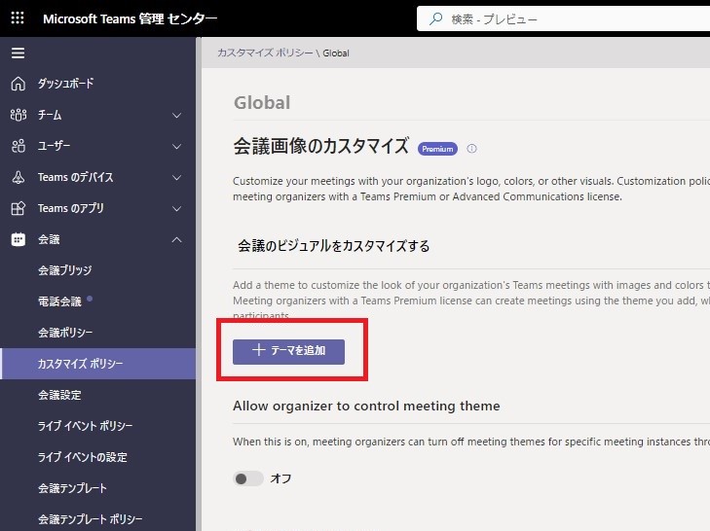This screenshot has height=531, width=710.
Task: Click the Teams のデバイス bell icon
Action: (19, 177)
